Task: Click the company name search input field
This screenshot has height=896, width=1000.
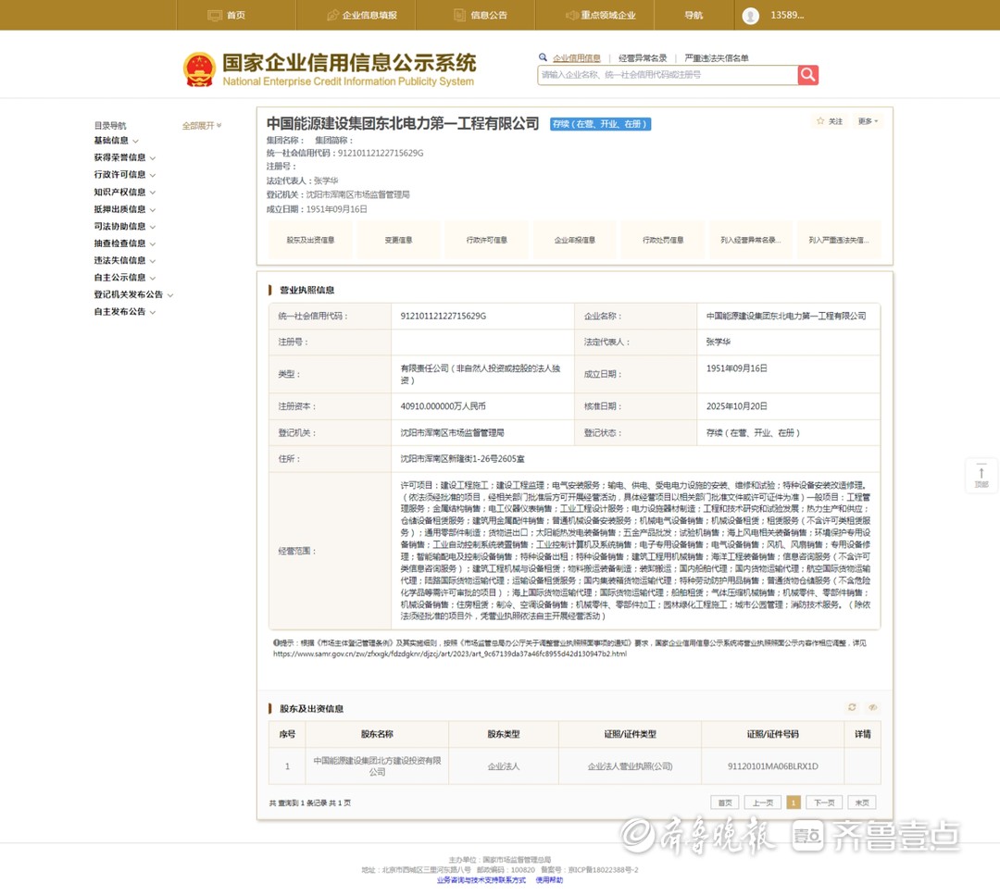Action: [667, 75]
